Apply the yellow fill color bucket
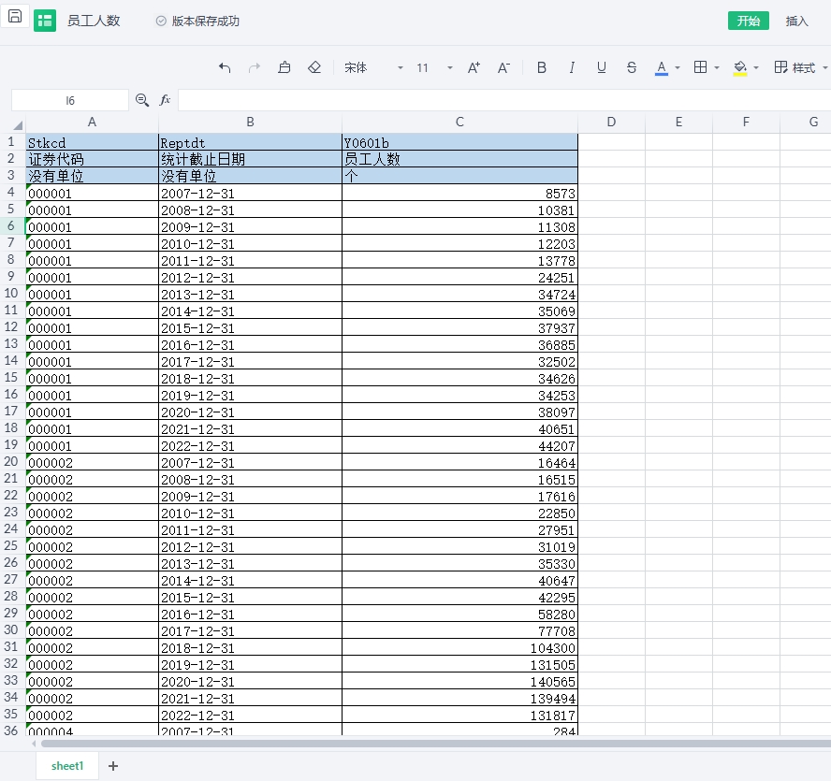Viewport: 831px width, 781px height. point(740,67)
